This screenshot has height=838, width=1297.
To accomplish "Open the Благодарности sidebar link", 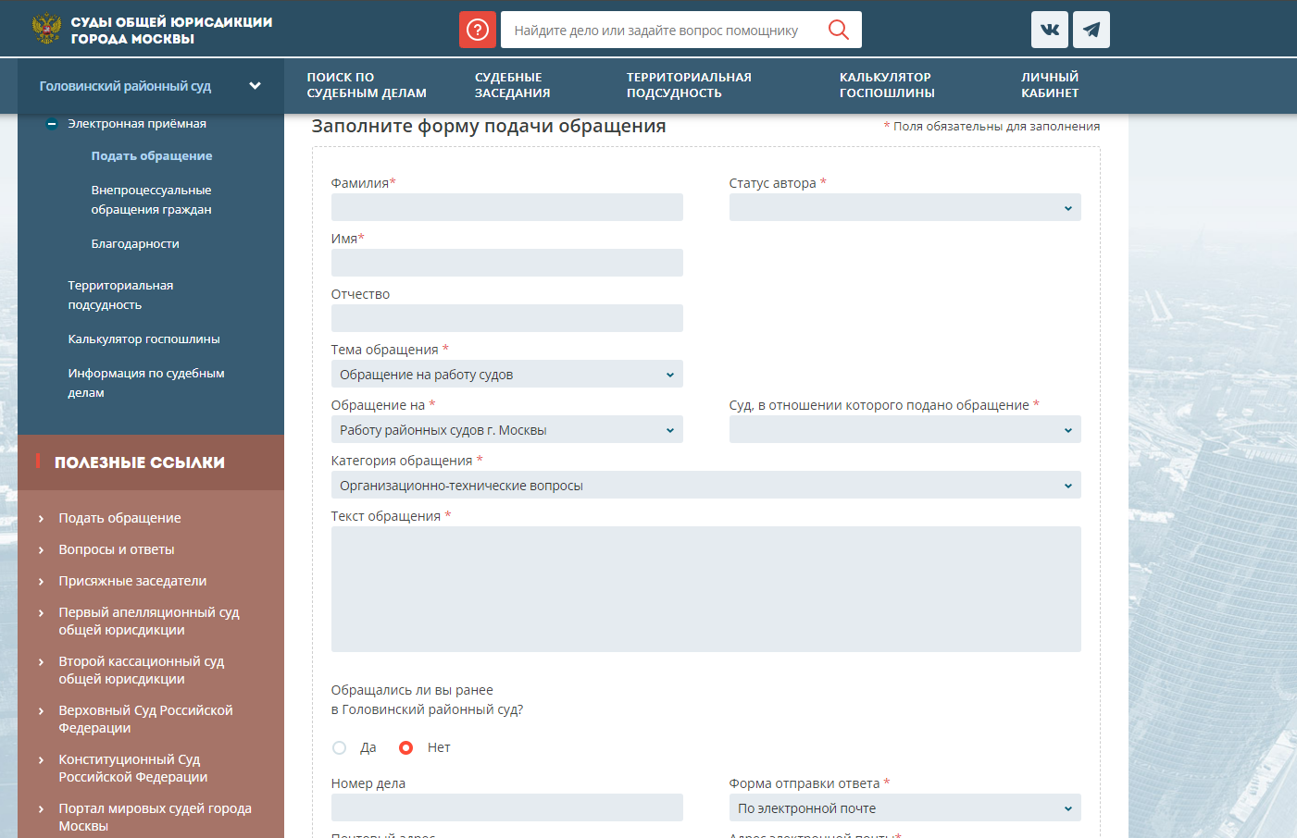I will 135,244.
